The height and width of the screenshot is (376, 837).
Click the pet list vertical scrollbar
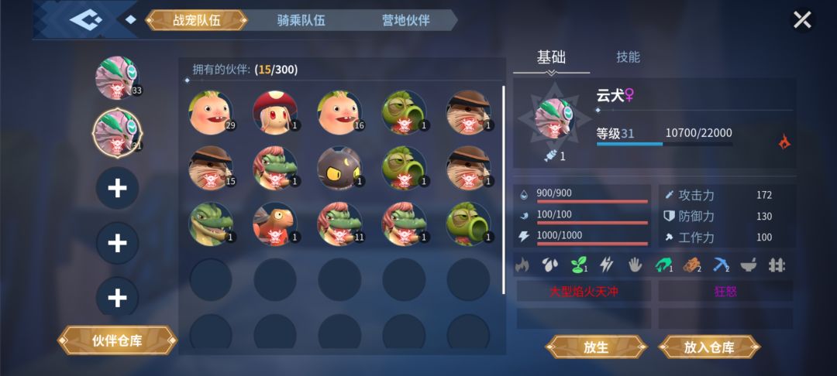click(503, 190)
